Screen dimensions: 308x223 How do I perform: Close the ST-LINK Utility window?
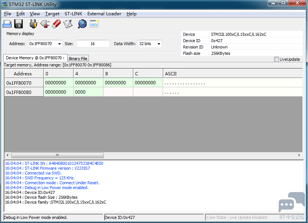(x=298, y=3)
